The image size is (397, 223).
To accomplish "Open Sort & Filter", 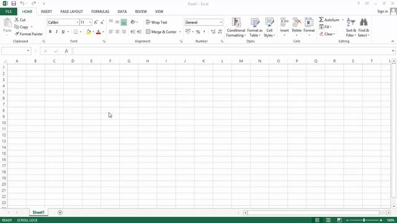I will 351,27.
